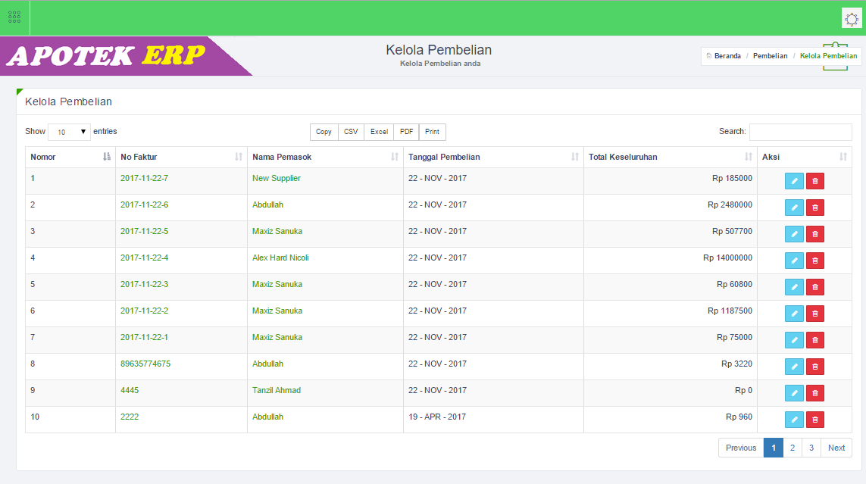Go to Beranda in breadcrumb
Viewport: 866px width, 484px height.
point(727,56)
